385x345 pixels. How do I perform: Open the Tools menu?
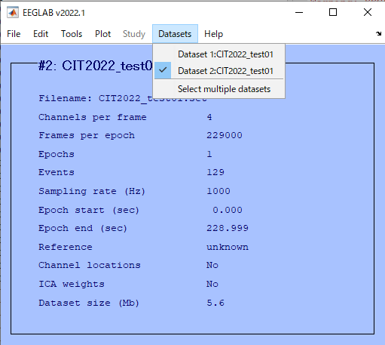[72, 34]
